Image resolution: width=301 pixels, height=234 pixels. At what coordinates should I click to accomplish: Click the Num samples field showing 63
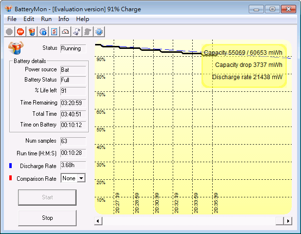pyautogui.click(x=73, y=141)
